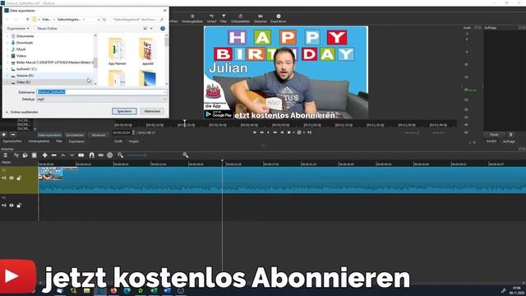
Task: Expand the Videos tree node
Action: pyautogui.click(x=7, y=56)
